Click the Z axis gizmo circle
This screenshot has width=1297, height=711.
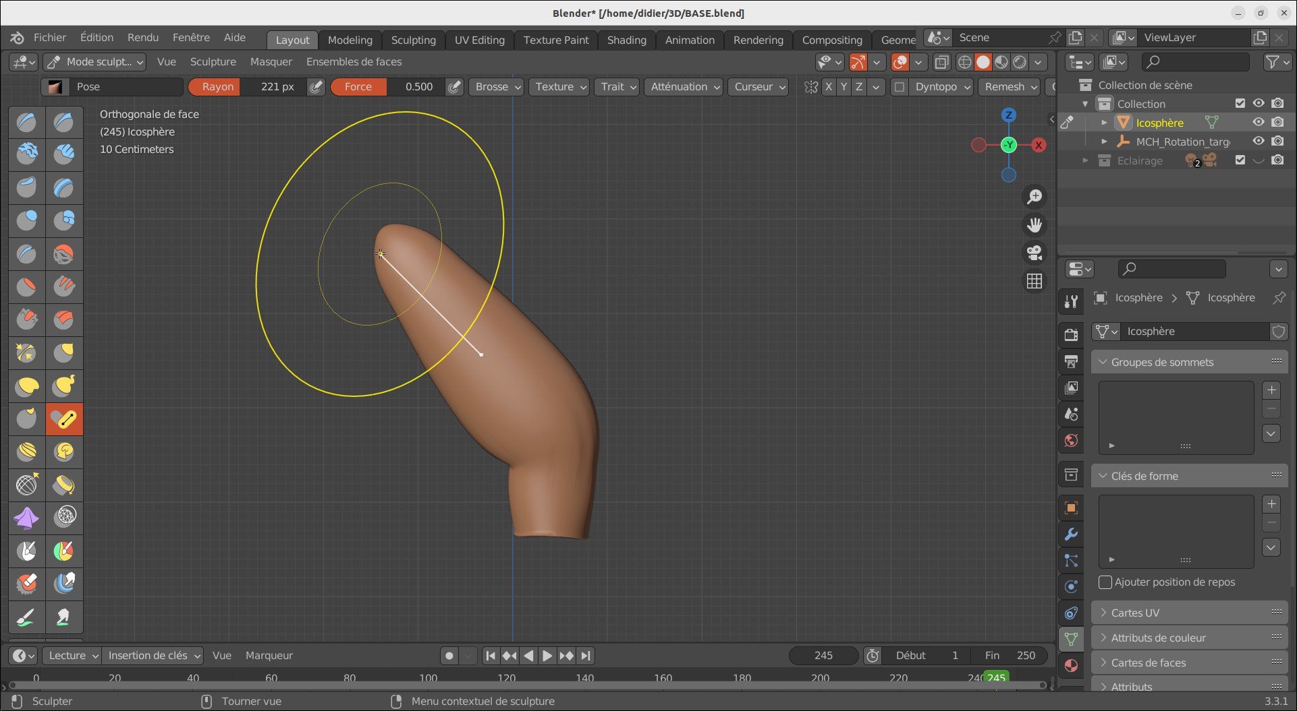tap(1009, 115)
